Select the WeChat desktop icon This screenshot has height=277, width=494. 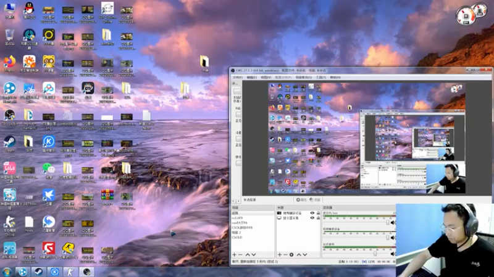tap(49, 171)
